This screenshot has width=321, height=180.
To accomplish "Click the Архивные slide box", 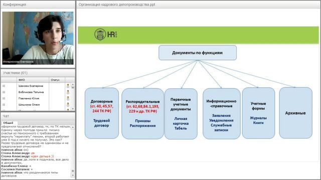I will [x=295, y=113].
